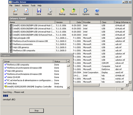
Task: Click the drivers list up scroll arrow
Action: click(130, 22)
